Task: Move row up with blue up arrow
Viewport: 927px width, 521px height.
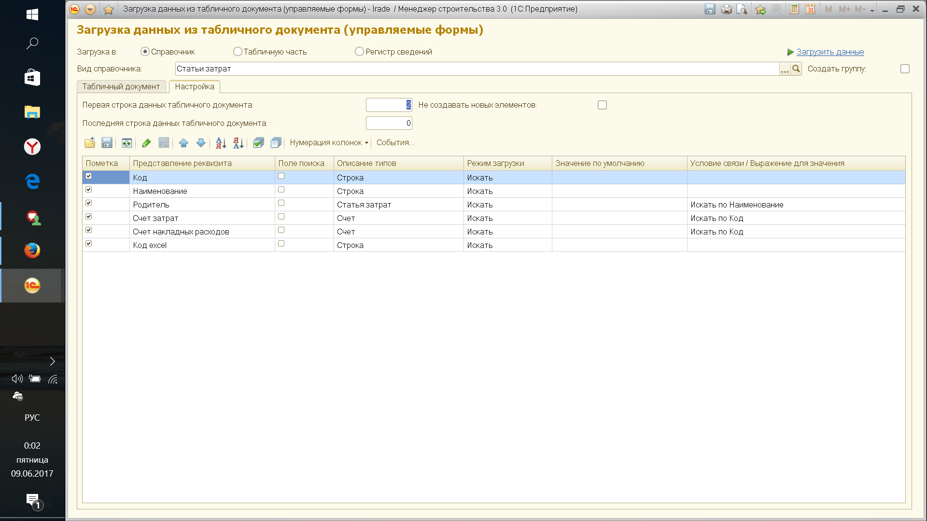Action: (183, 143)
